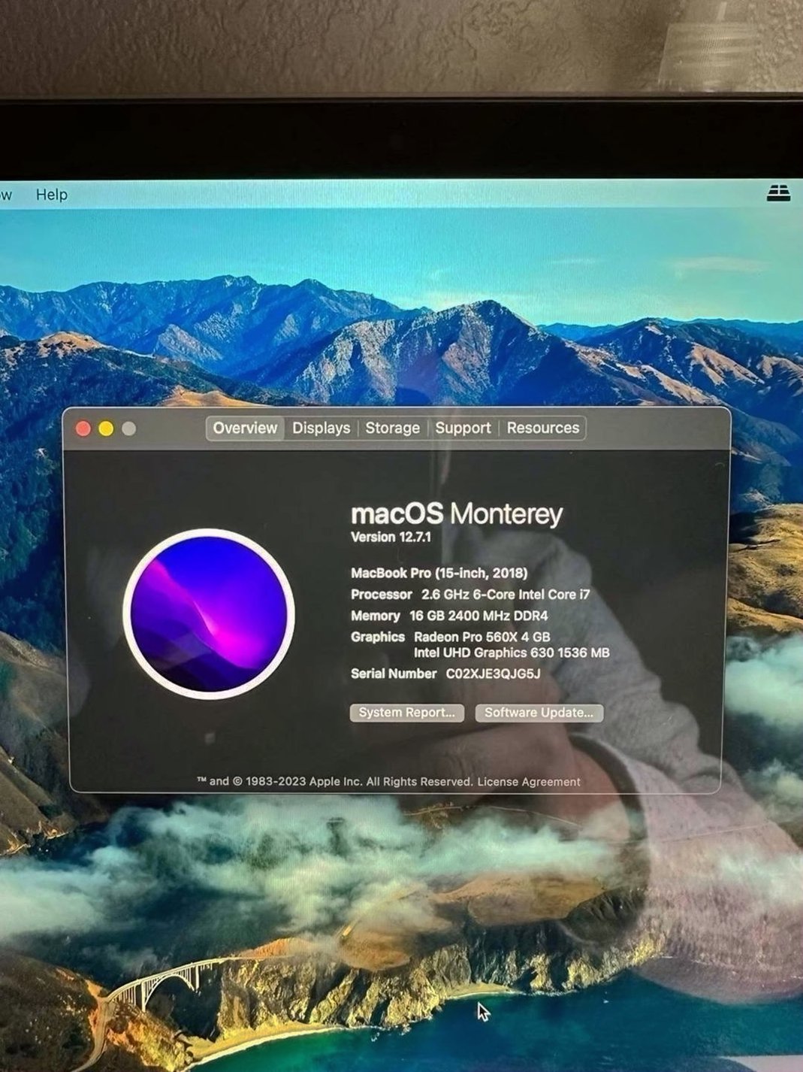The width and height of the screenshot is (803, 1072).
Task: Open the Support tab
Action: [463, 428]
